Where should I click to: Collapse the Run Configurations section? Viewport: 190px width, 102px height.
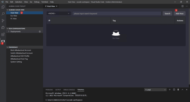pyautogui.click(x=25, y=28)
